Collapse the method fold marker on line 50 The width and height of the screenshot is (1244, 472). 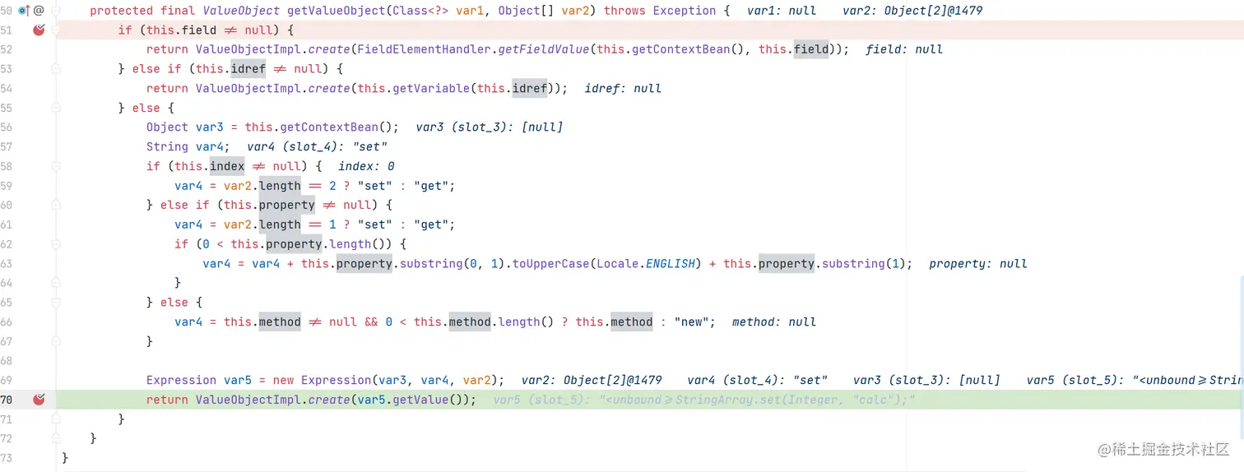[x=57, y=11]
